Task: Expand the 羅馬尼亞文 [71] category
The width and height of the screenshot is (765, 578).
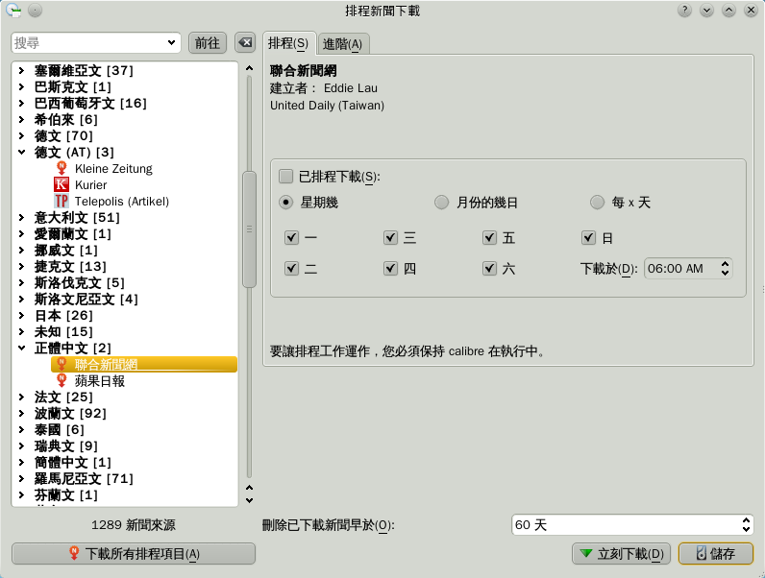Action: 21,478
